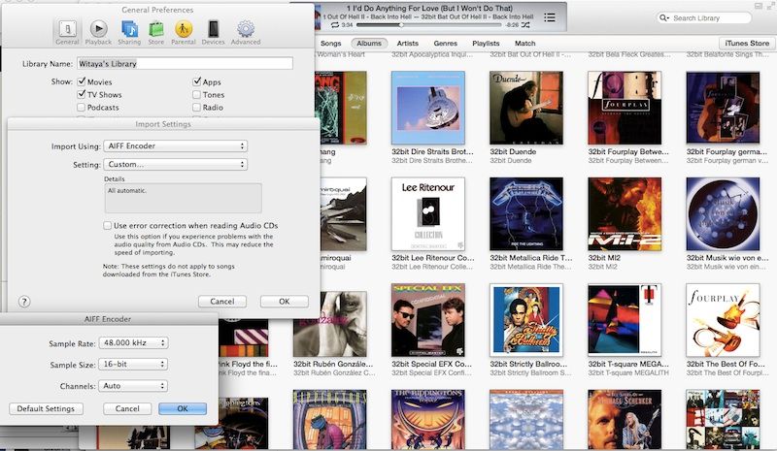The width and height of the screenshot is (777, 451).
Task: Open the Channels dropdown
Action: coord(136,386)
